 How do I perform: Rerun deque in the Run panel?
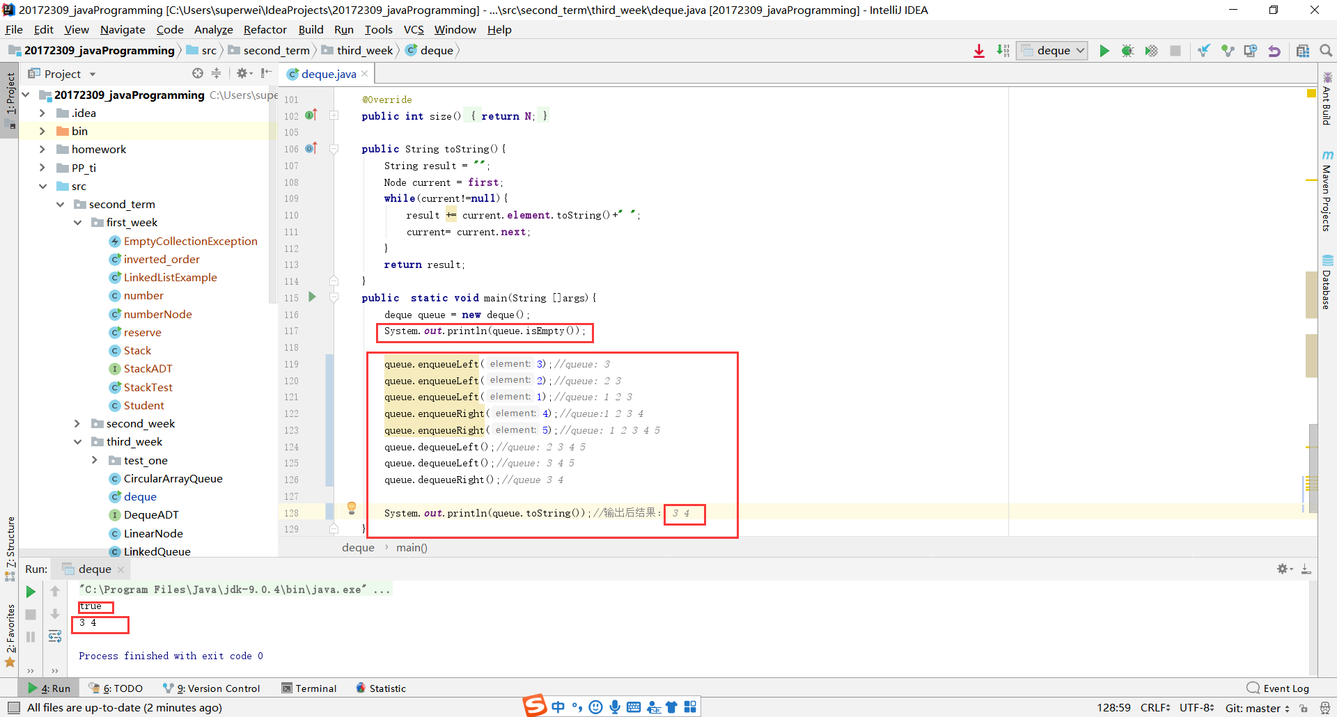[31, 592]
